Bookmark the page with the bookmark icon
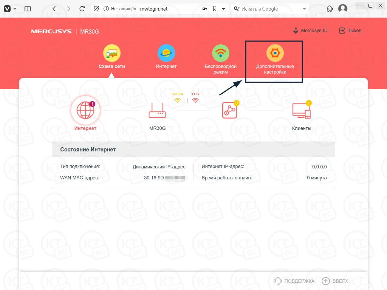387x290 pixels. click(215, 9)
